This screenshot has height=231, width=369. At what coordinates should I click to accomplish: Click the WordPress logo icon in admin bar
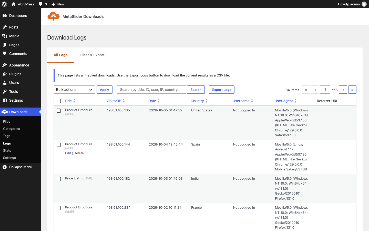[4, 4]
